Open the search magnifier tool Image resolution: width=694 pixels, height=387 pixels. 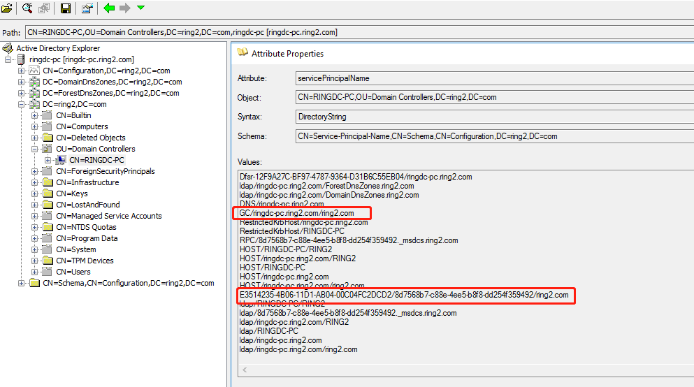[27, 8]
